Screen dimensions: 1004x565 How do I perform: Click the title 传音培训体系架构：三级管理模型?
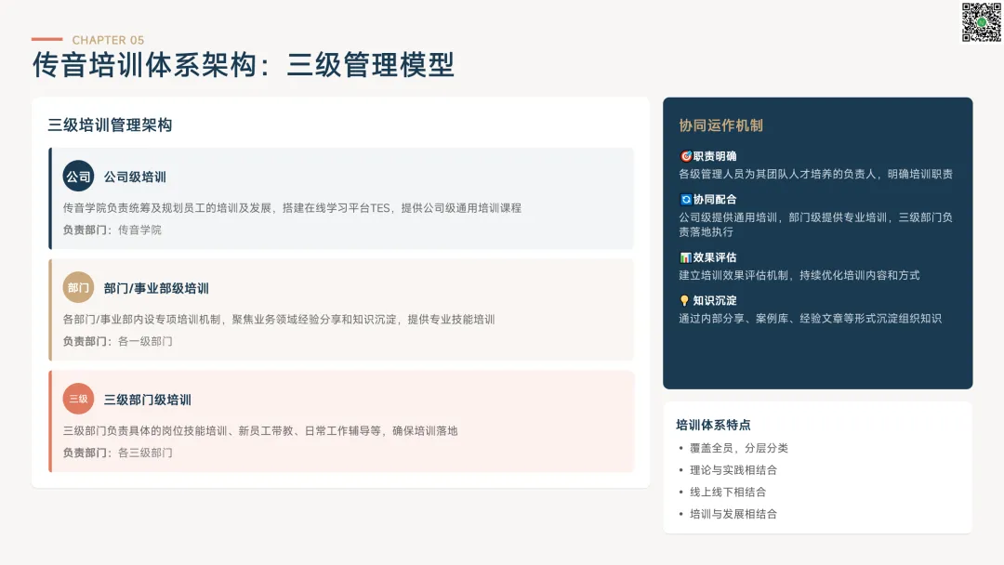[x=244, y=65]
